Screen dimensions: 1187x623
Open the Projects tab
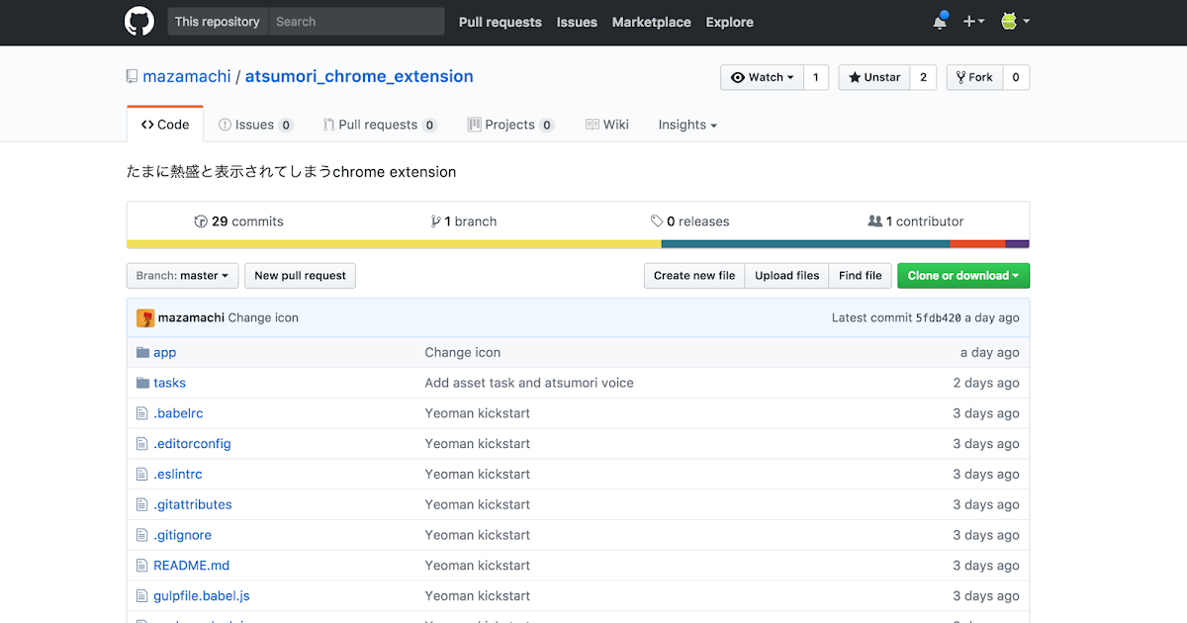coord(510,125)
